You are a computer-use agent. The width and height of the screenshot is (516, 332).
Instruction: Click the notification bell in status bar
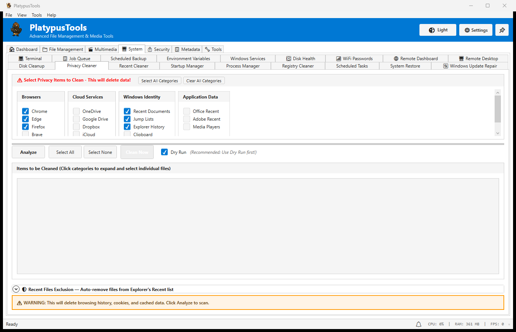[418, 324]
